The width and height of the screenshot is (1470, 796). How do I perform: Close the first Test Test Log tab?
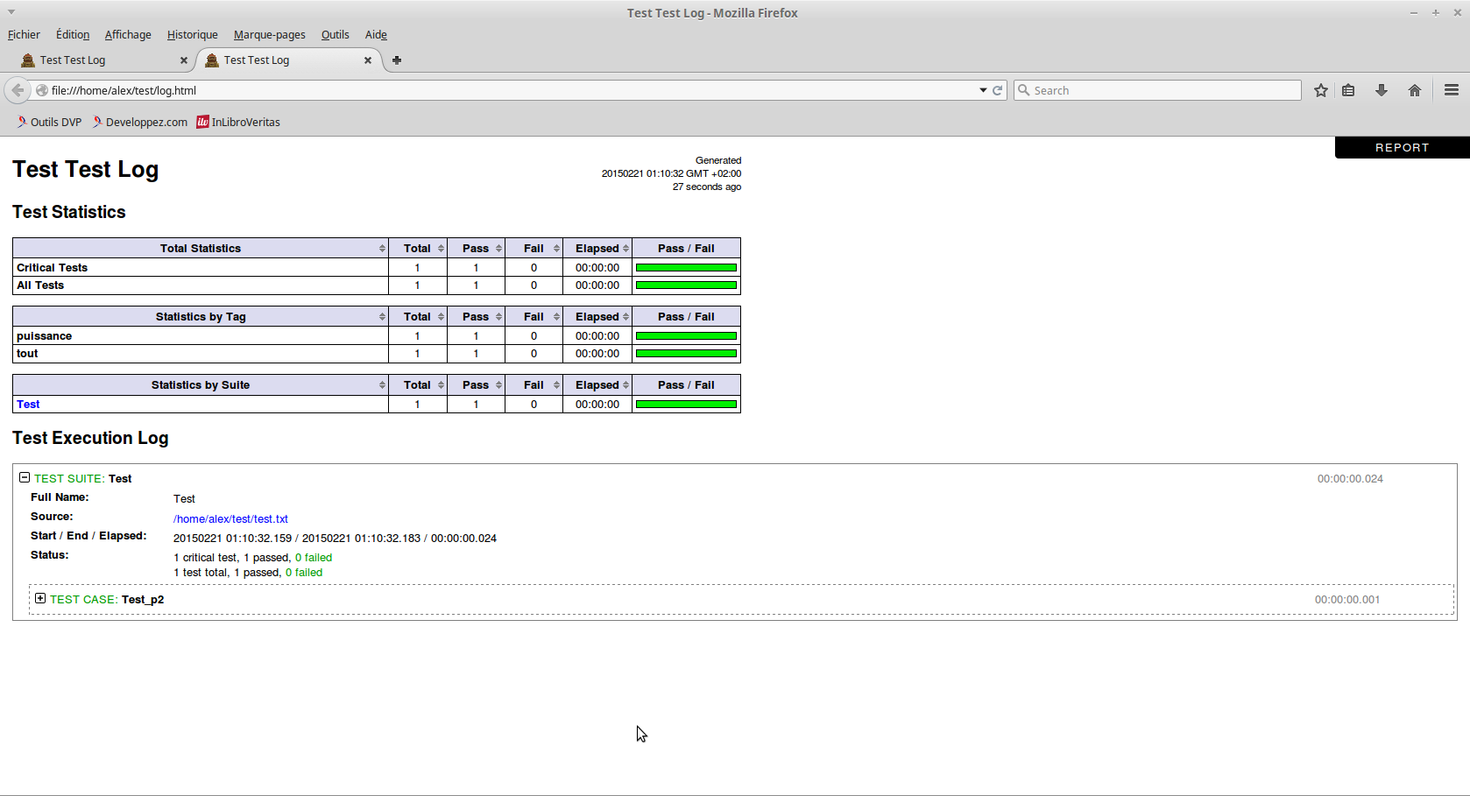coord(183,60)
